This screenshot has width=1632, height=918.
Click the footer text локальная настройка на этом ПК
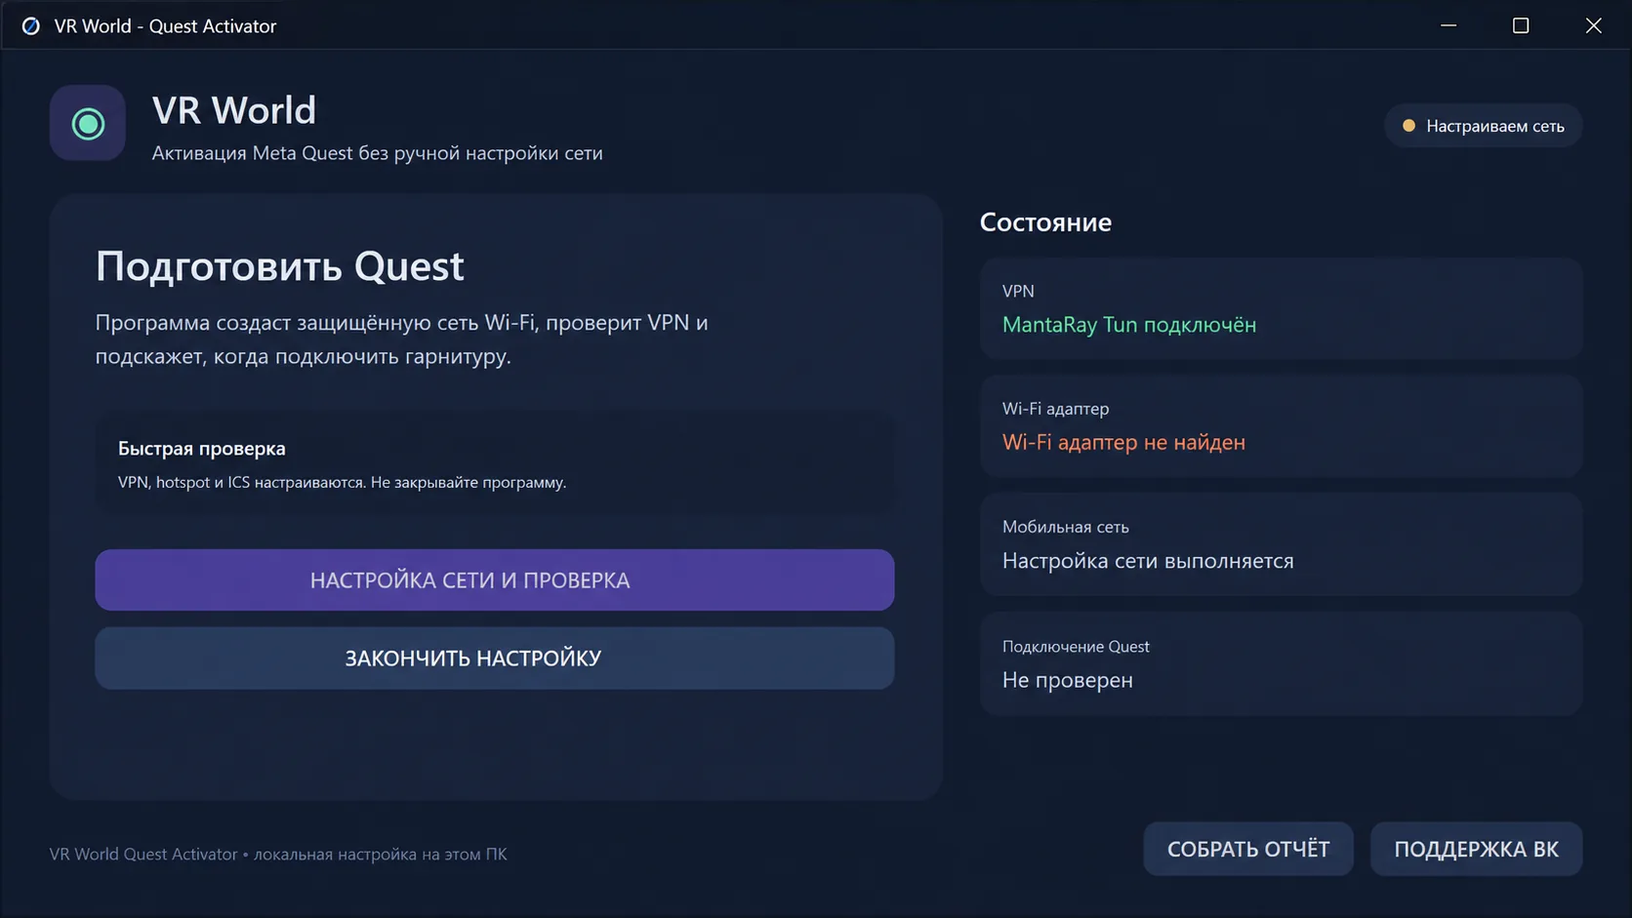click(x=381, y=855)
